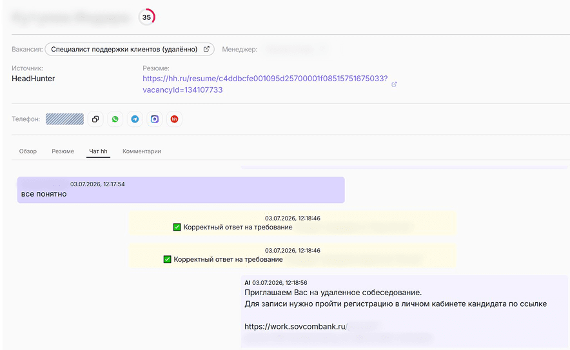Copy the phone number with copy icon

(95, 119)
